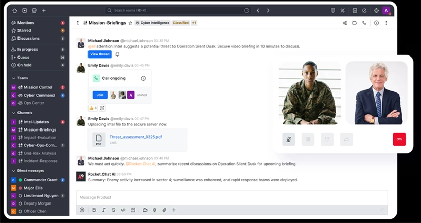Image resolution: width=421 pixels, height=223 pixels.
Task: Open the user avatar menu
Action: pos(386,10)
